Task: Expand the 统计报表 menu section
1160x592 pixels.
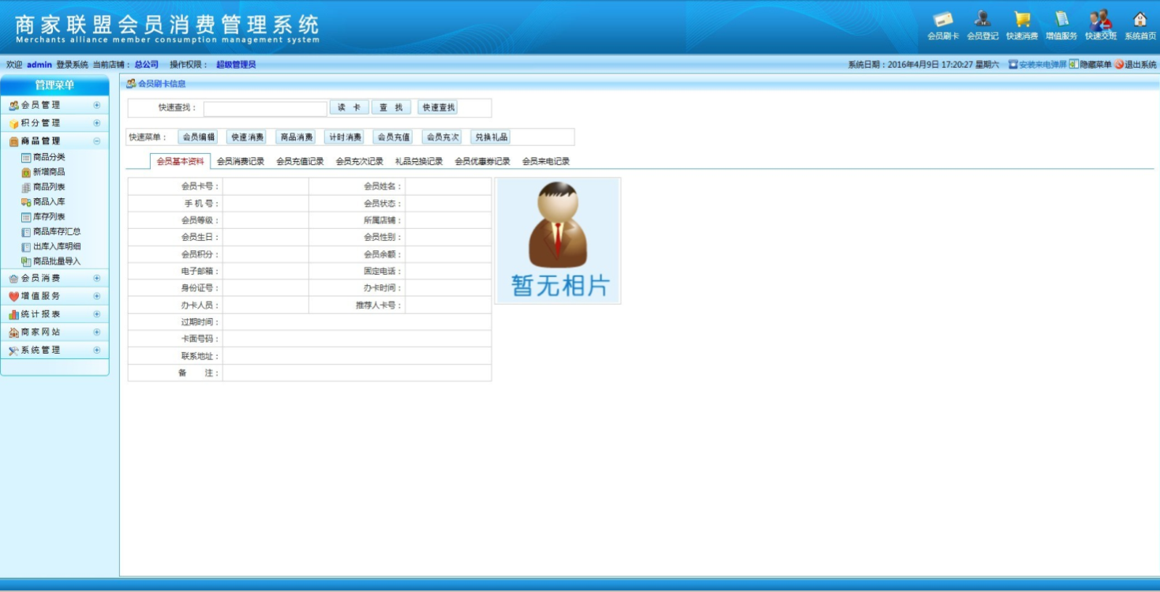Action: point(97,314)
